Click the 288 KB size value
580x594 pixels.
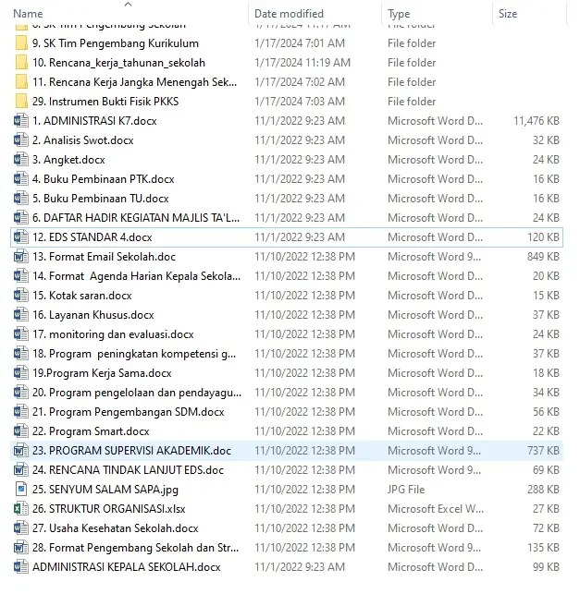point(543,489)
